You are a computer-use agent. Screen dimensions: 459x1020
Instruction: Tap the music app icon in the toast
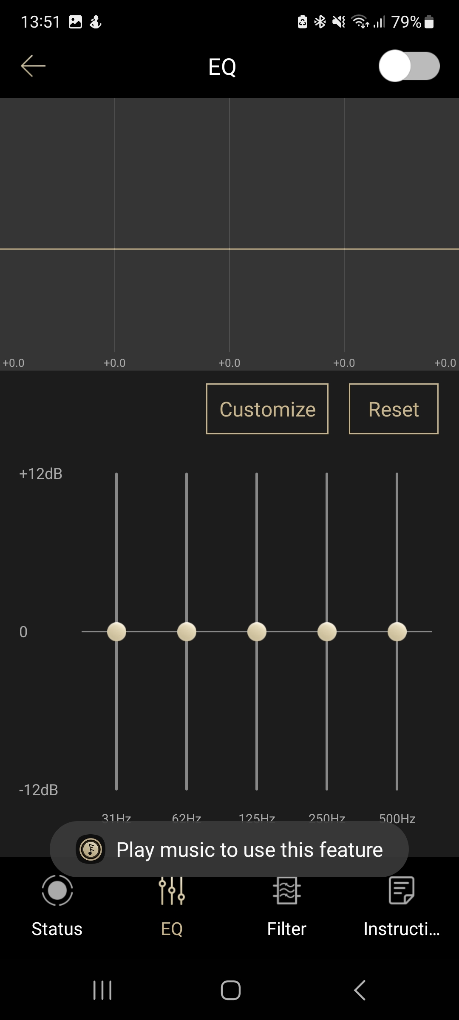pyautogui.click(x=91, y=850)
